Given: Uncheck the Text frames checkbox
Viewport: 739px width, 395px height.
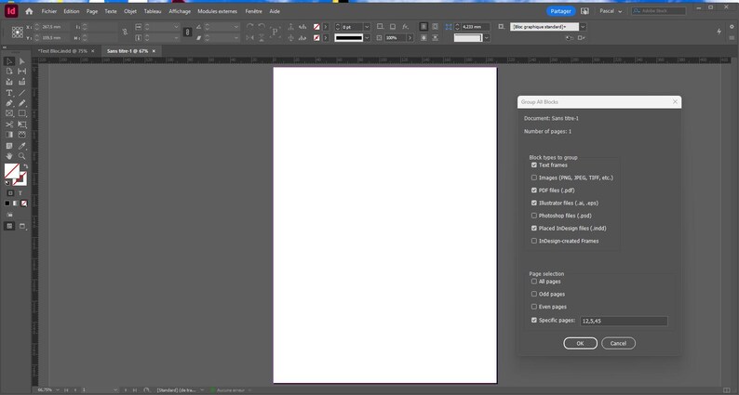Looking at the screenshot, I should click(534, 165).
